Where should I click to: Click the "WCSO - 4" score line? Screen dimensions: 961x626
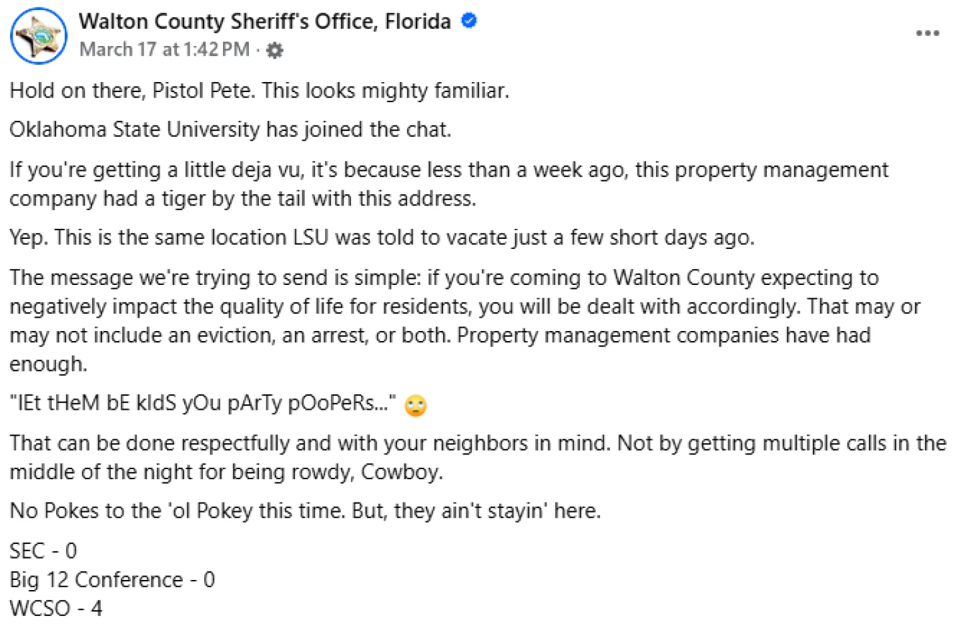point(56,609)
